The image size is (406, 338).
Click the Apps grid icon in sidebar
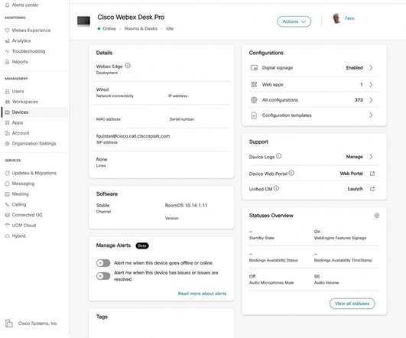pos(7,122)
